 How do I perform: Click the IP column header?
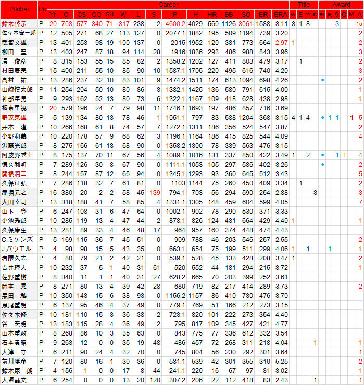pyautogui.click(x=174, y=15)
